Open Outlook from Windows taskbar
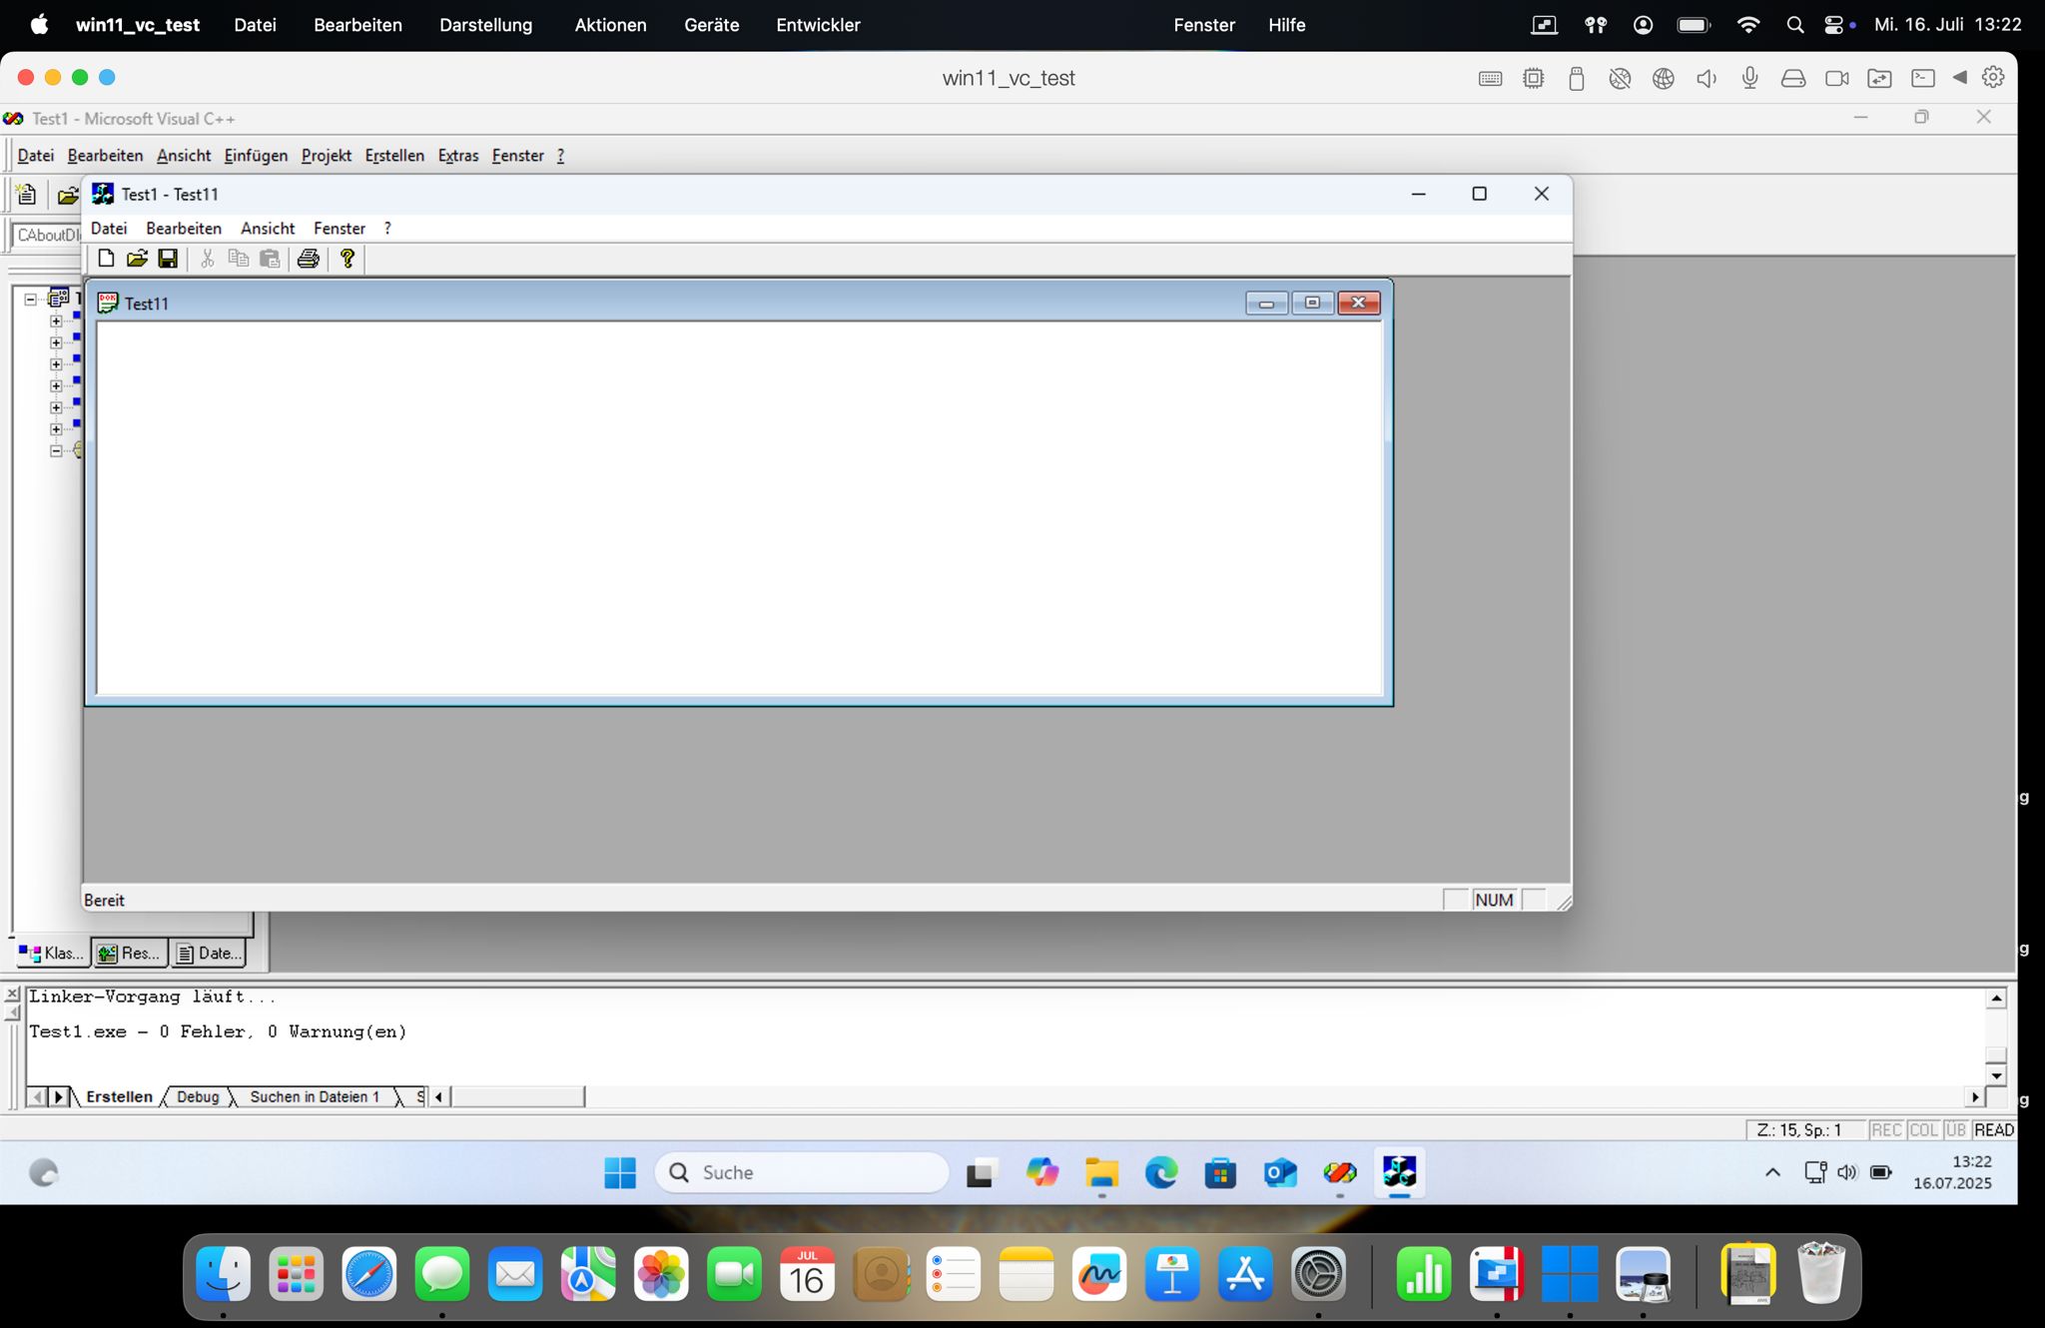Image resolution: width=2045 pixels, height=1328 pixels. click(x=1280, y=1172)
